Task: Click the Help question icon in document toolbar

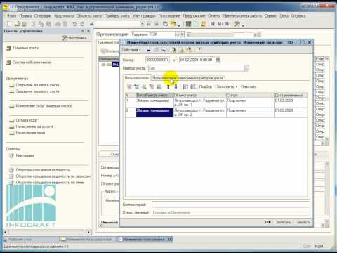Action: [199, 50]
